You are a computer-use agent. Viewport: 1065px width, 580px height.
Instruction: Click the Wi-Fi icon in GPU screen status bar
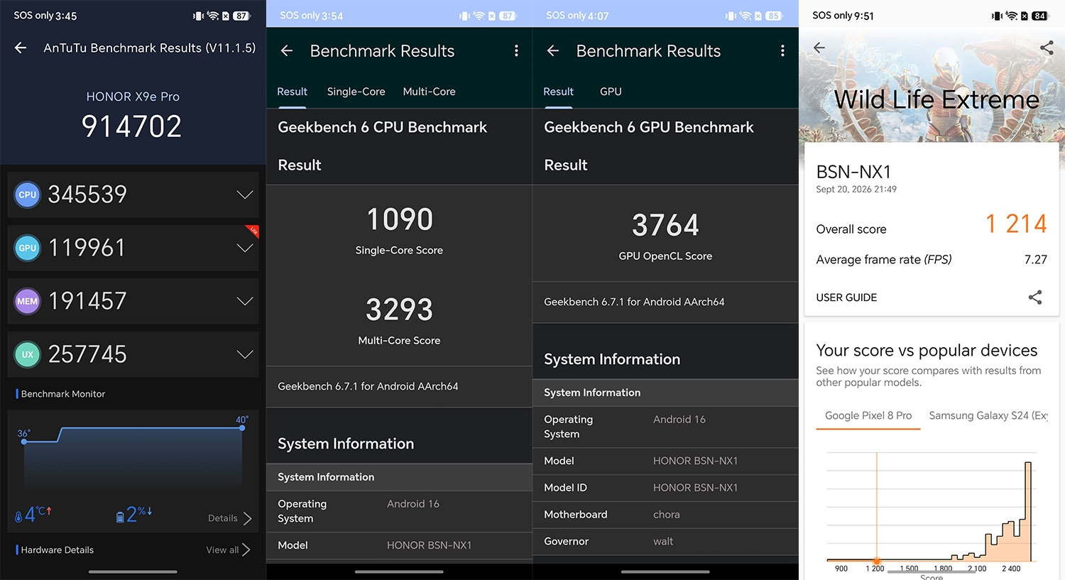tap(745, 16)
